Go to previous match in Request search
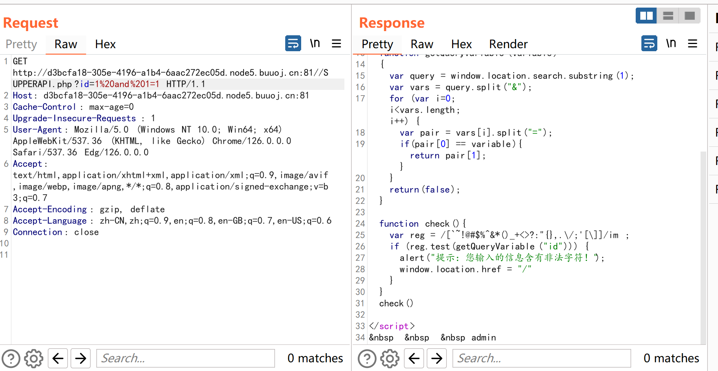 pos(58,358)
